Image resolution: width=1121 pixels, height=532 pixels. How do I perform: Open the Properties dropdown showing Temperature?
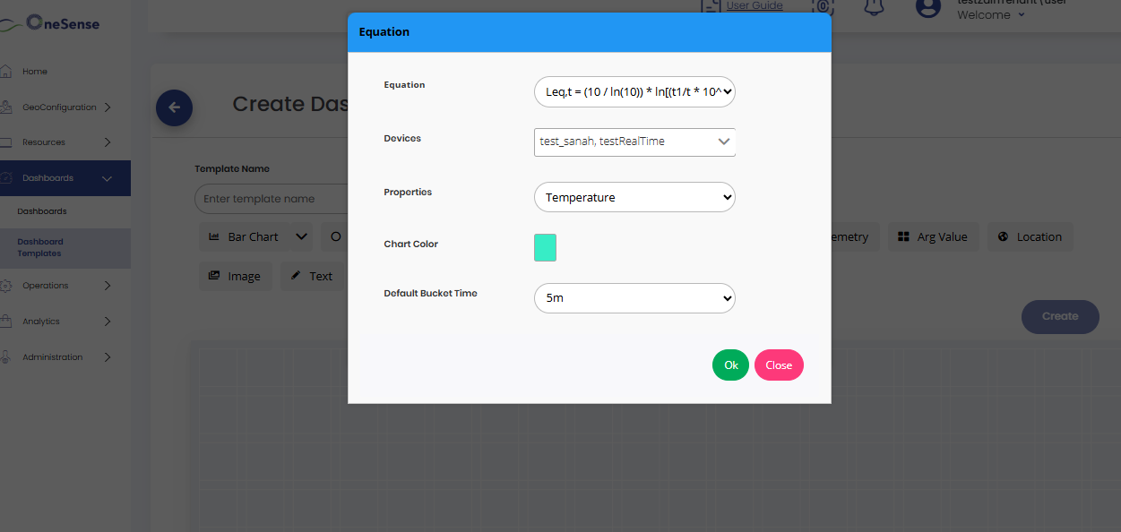(x=634, y=197)
